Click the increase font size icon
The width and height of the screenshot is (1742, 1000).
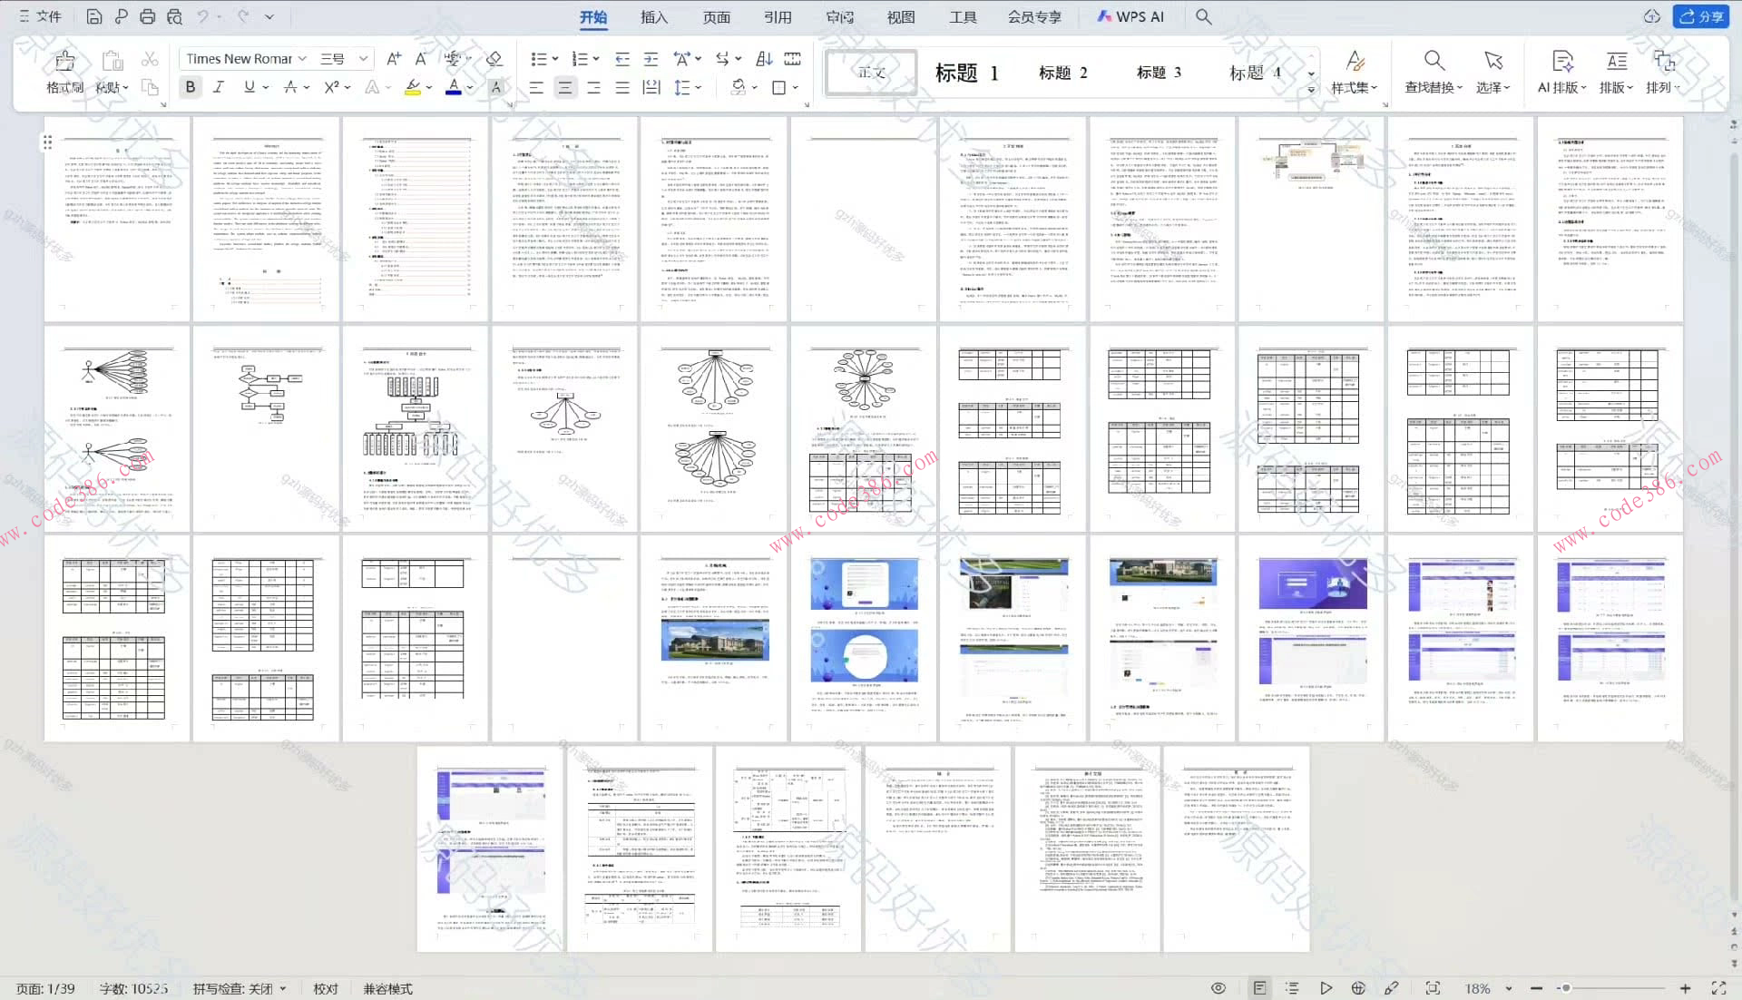tap(393, 59)
